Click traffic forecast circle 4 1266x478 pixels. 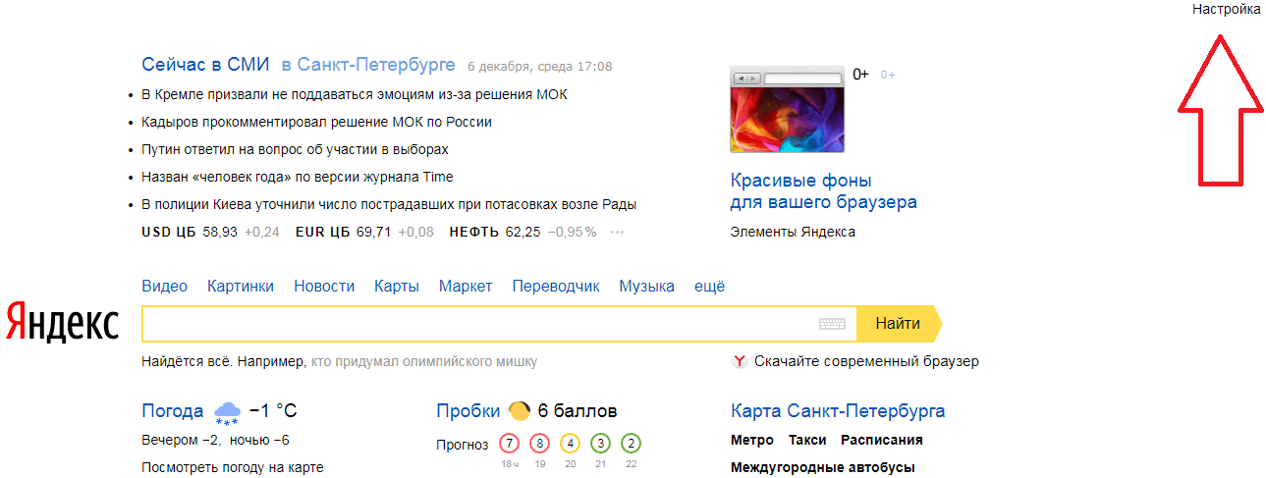coord(570,444)
